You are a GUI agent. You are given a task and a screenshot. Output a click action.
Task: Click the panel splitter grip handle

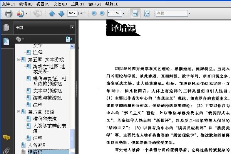click(x=77, y=89)
